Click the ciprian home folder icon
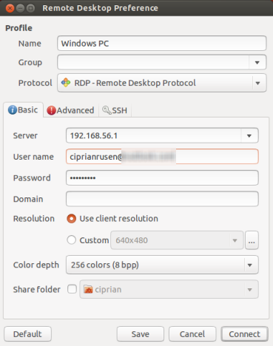Screen dimensions: 273x346 88,289
